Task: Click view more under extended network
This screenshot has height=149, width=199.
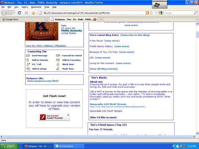Action: click(131, 25)
